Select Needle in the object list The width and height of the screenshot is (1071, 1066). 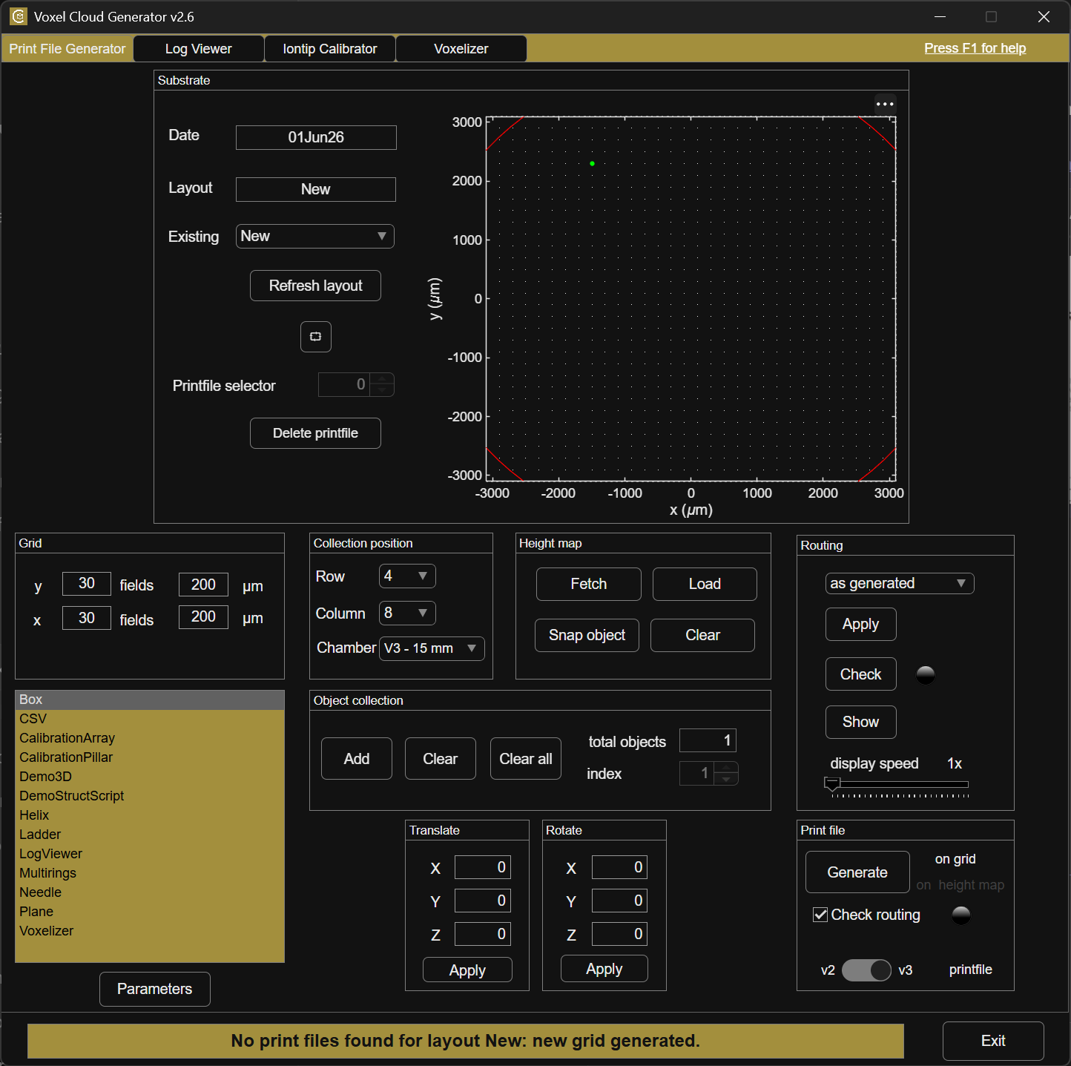[x=150, y=892]
